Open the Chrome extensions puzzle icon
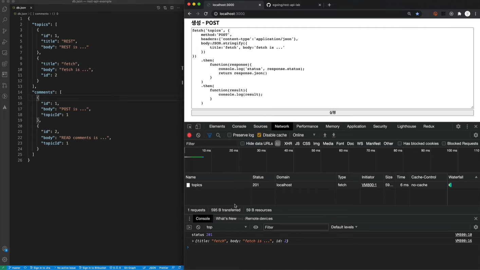 point(459,14)
